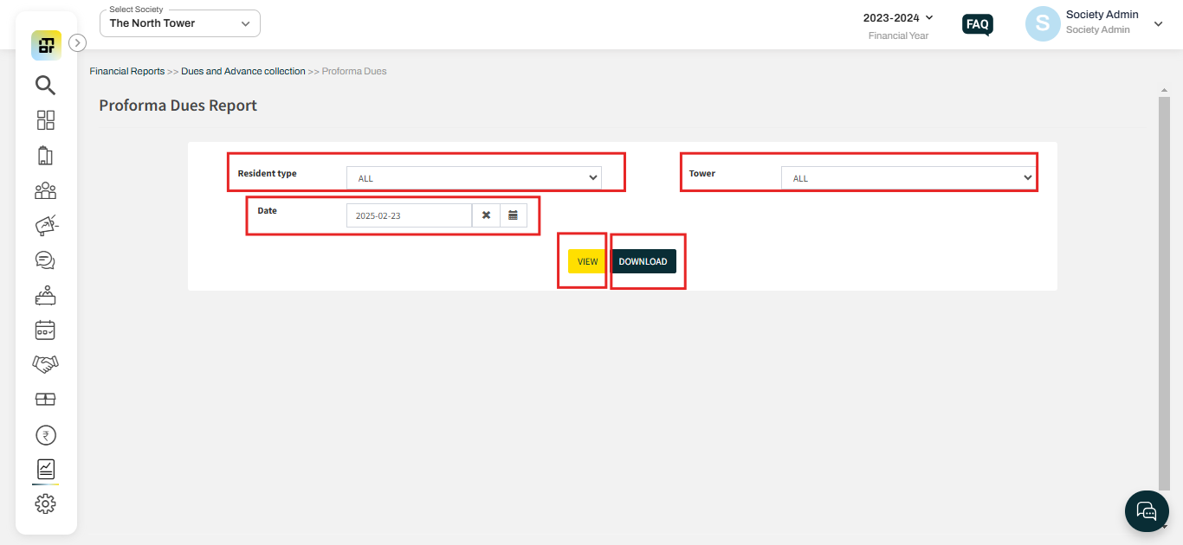Open the residents group icon
This screenshot has height=545, width=1183.
[45, 190]
